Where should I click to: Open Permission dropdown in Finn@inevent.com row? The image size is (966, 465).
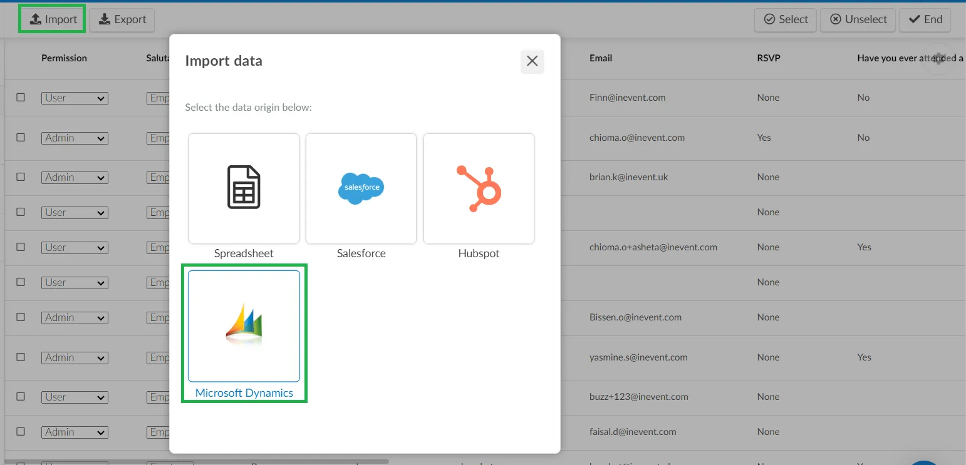pos(75,98)
